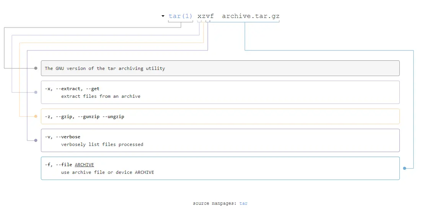Click the -z, --gzip, --gunzip option text
This screenshot has width=443, height=217.
pos(84,117)
